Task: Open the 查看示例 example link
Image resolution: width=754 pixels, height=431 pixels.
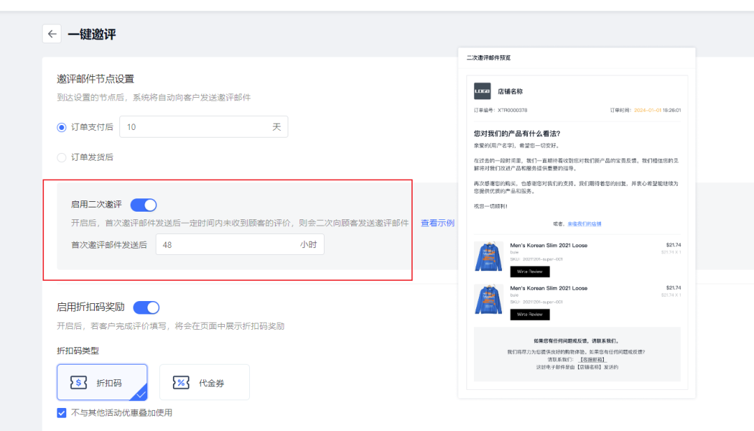Action: (x=436, y=222)
